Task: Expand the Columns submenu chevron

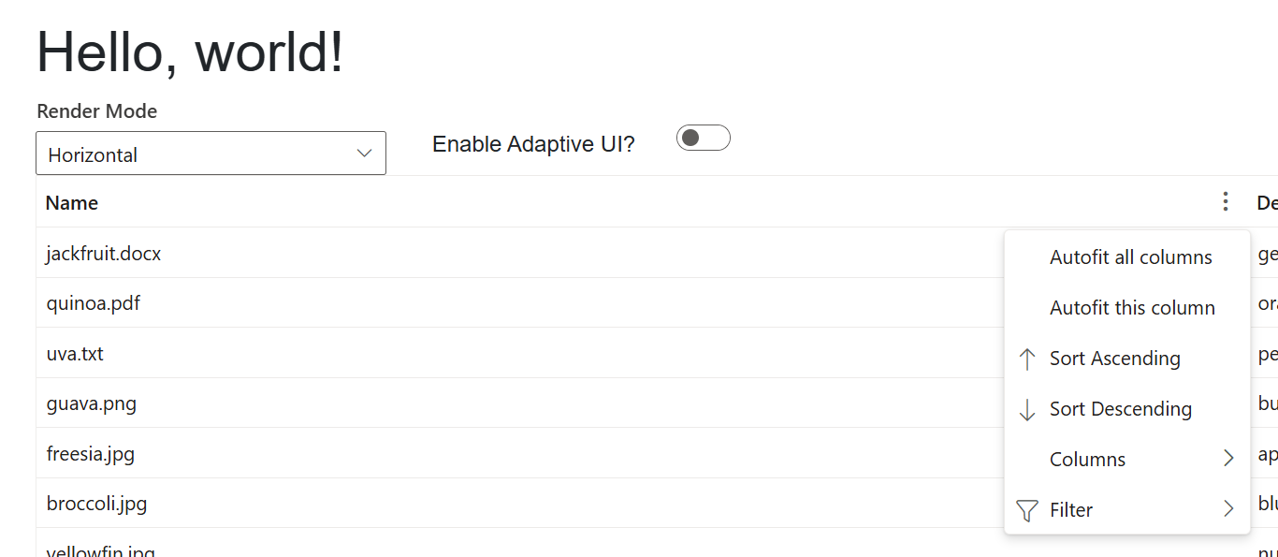Action: coord(1228,459)
